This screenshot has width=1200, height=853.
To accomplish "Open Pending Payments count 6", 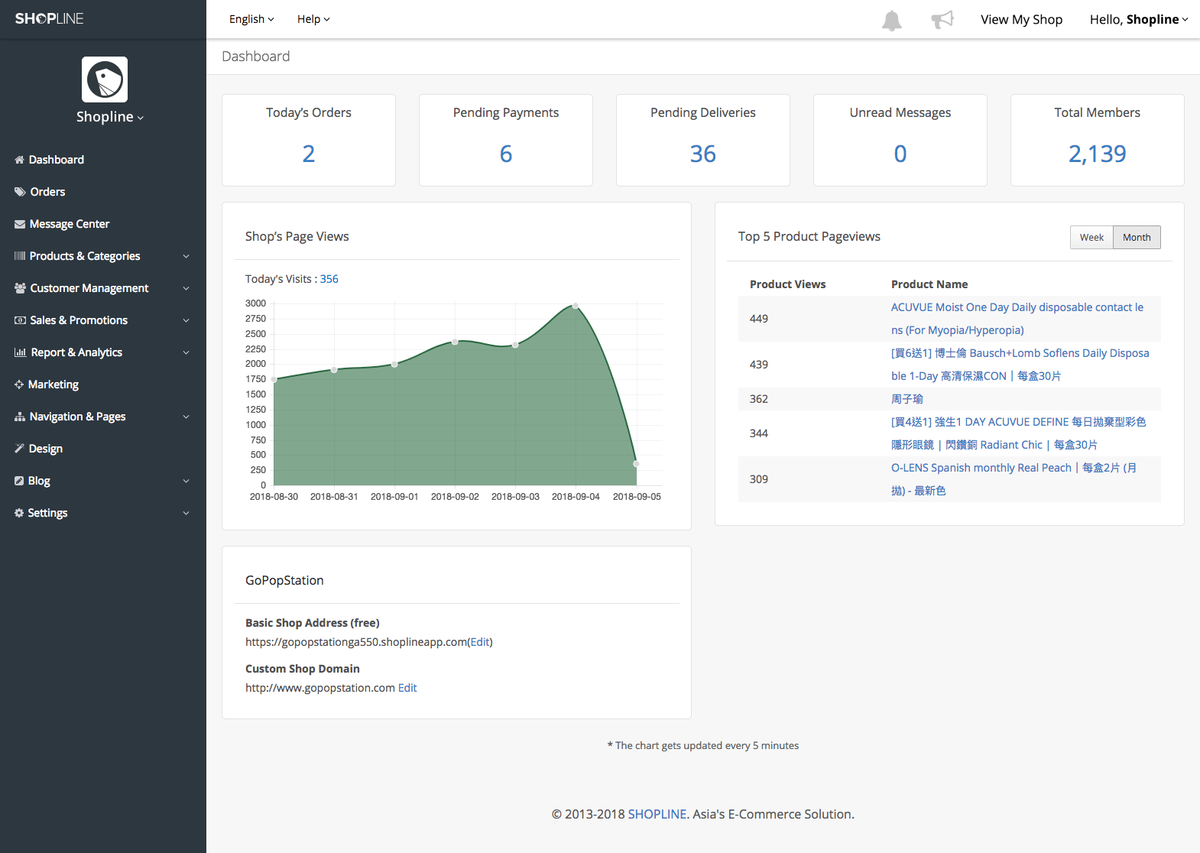I will tap(506, 154).
